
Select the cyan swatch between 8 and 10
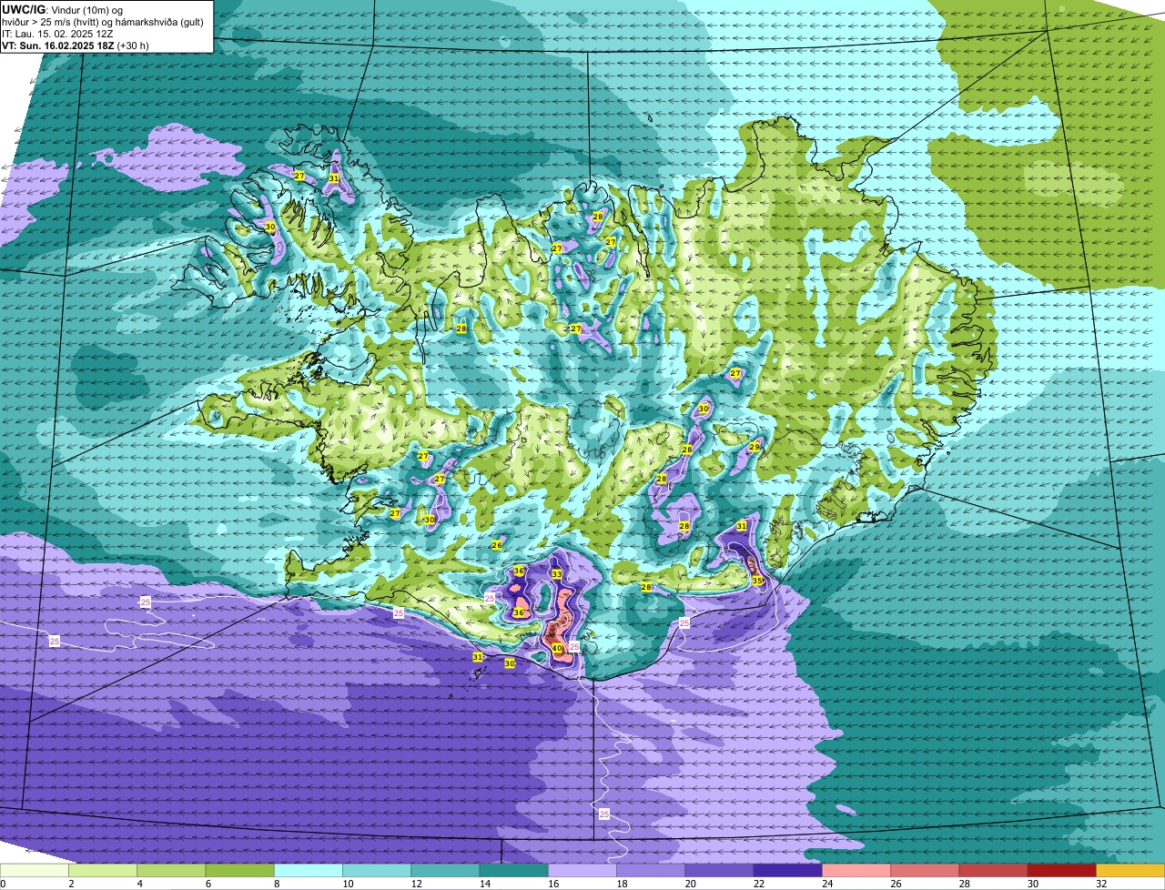309,871
